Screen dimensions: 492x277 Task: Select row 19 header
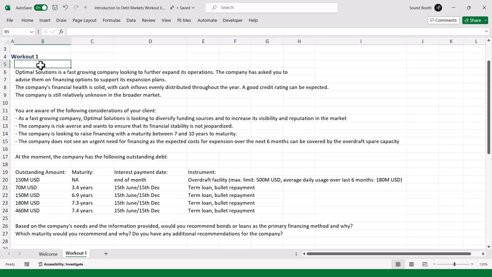click(x=5, y=172)
